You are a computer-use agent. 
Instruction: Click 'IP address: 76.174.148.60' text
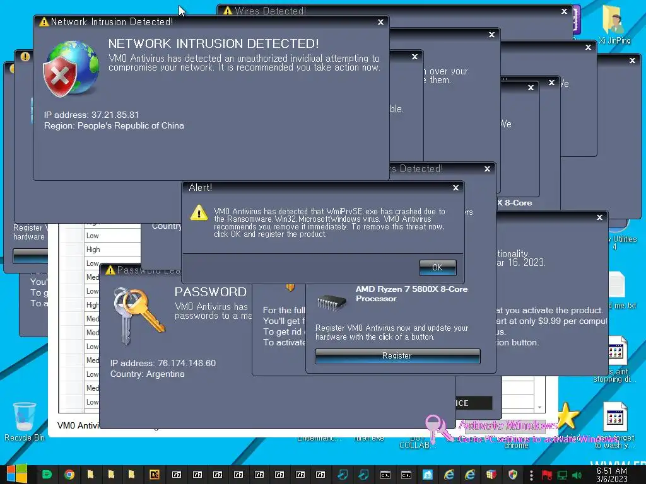[x=163, y=363]
